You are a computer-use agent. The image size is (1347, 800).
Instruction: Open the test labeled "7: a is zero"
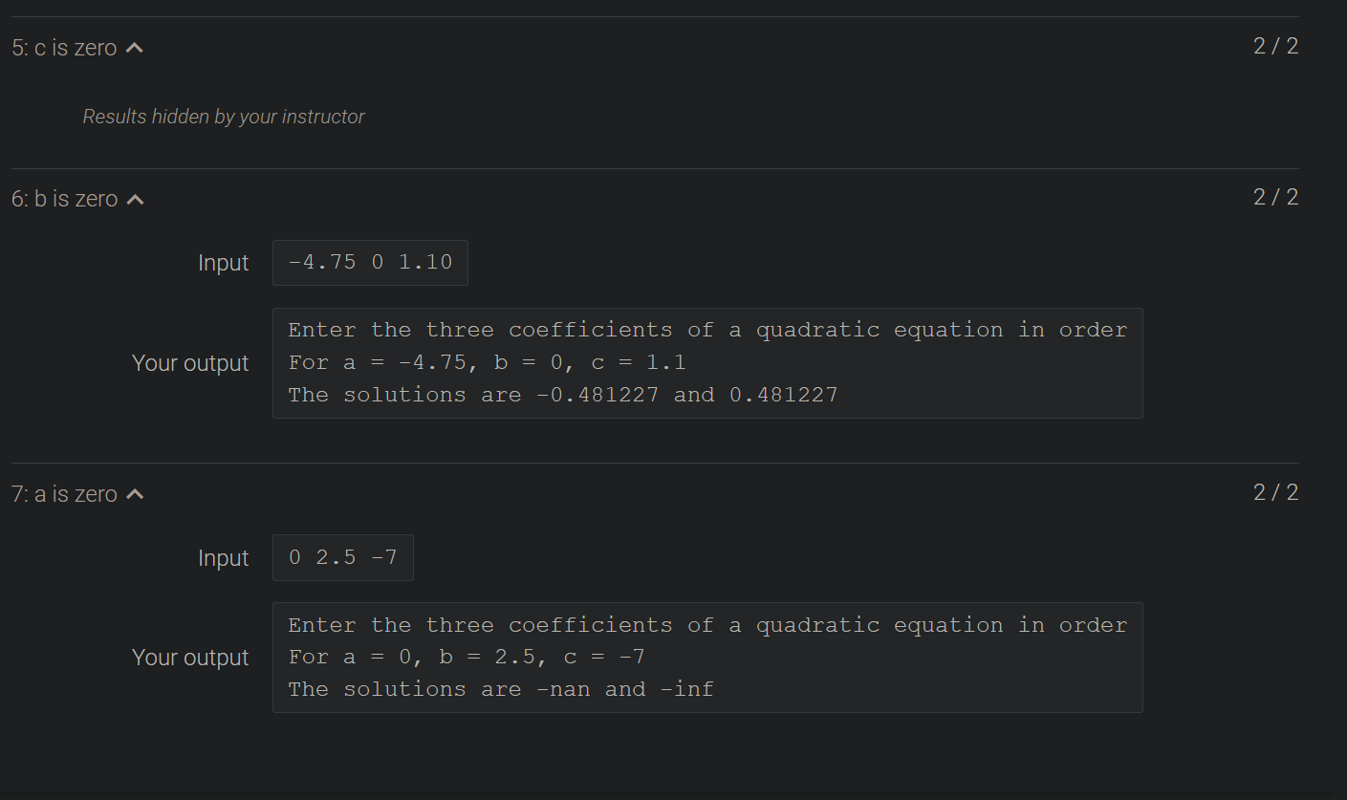62,493
